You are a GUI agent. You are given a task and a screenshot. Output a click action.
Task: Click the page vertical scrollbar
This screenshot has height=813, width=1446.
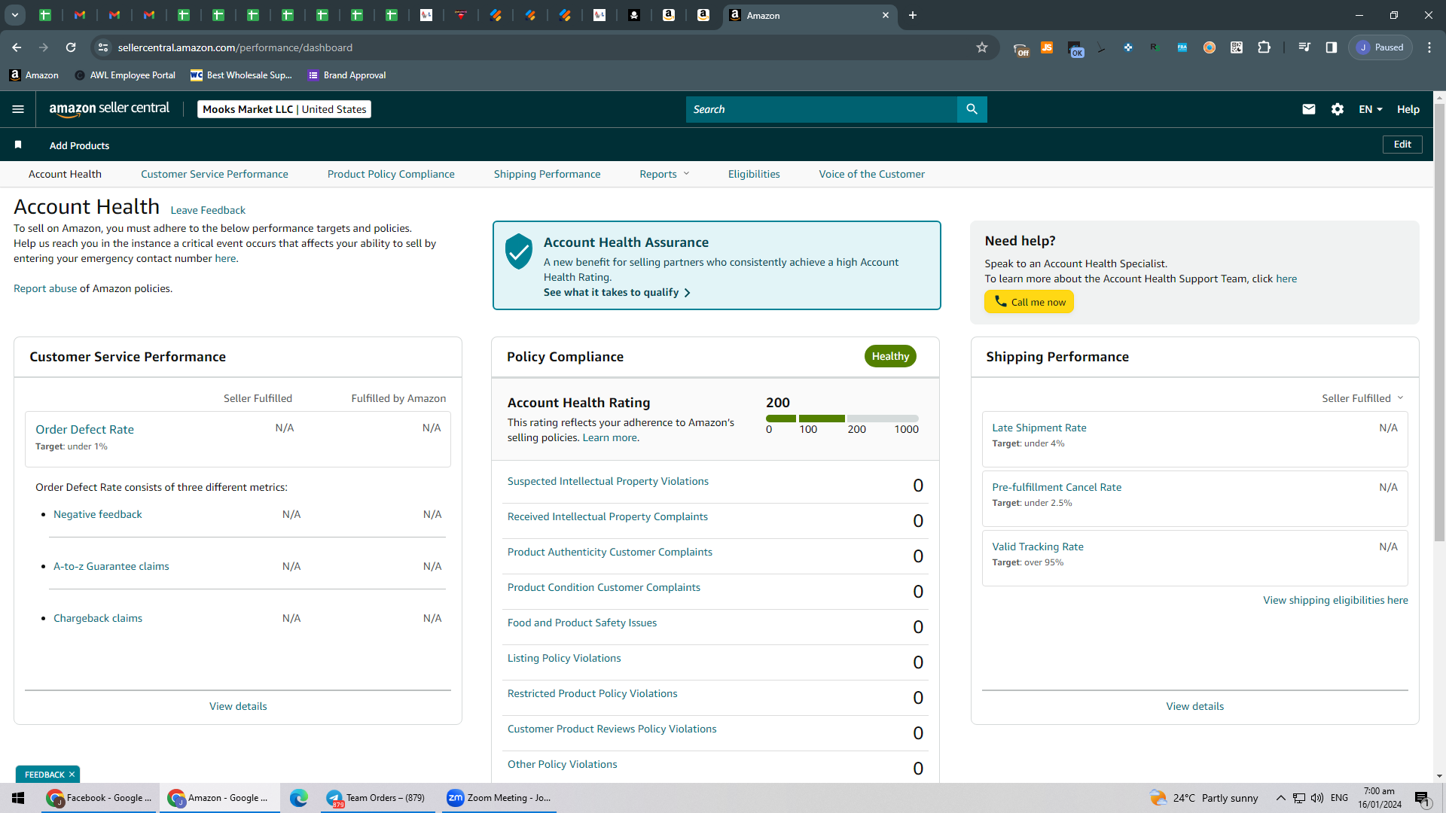(x=1439, y=324)
